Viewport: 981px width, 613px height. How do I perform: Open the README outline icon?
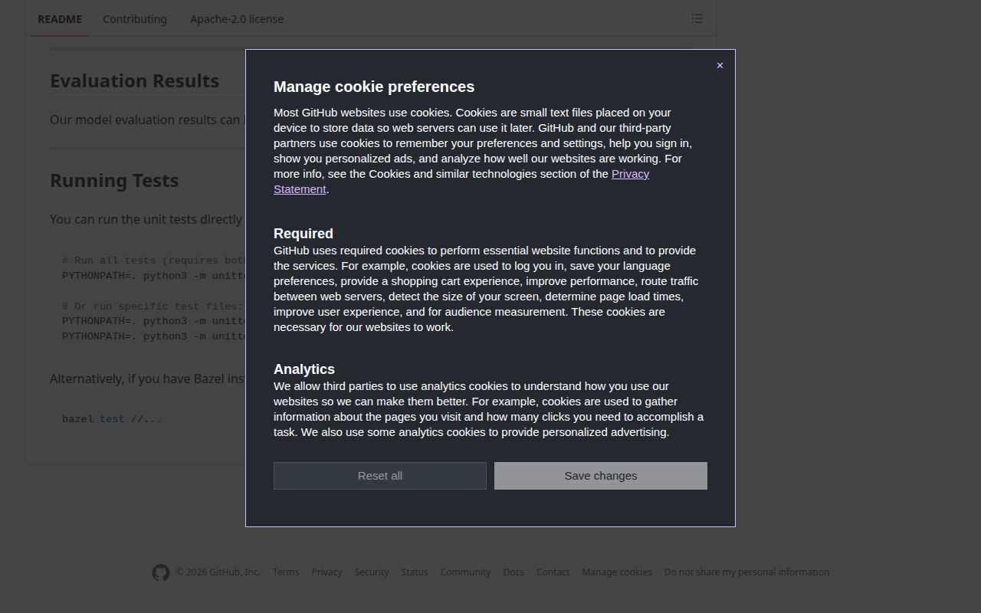click(697, 18)
